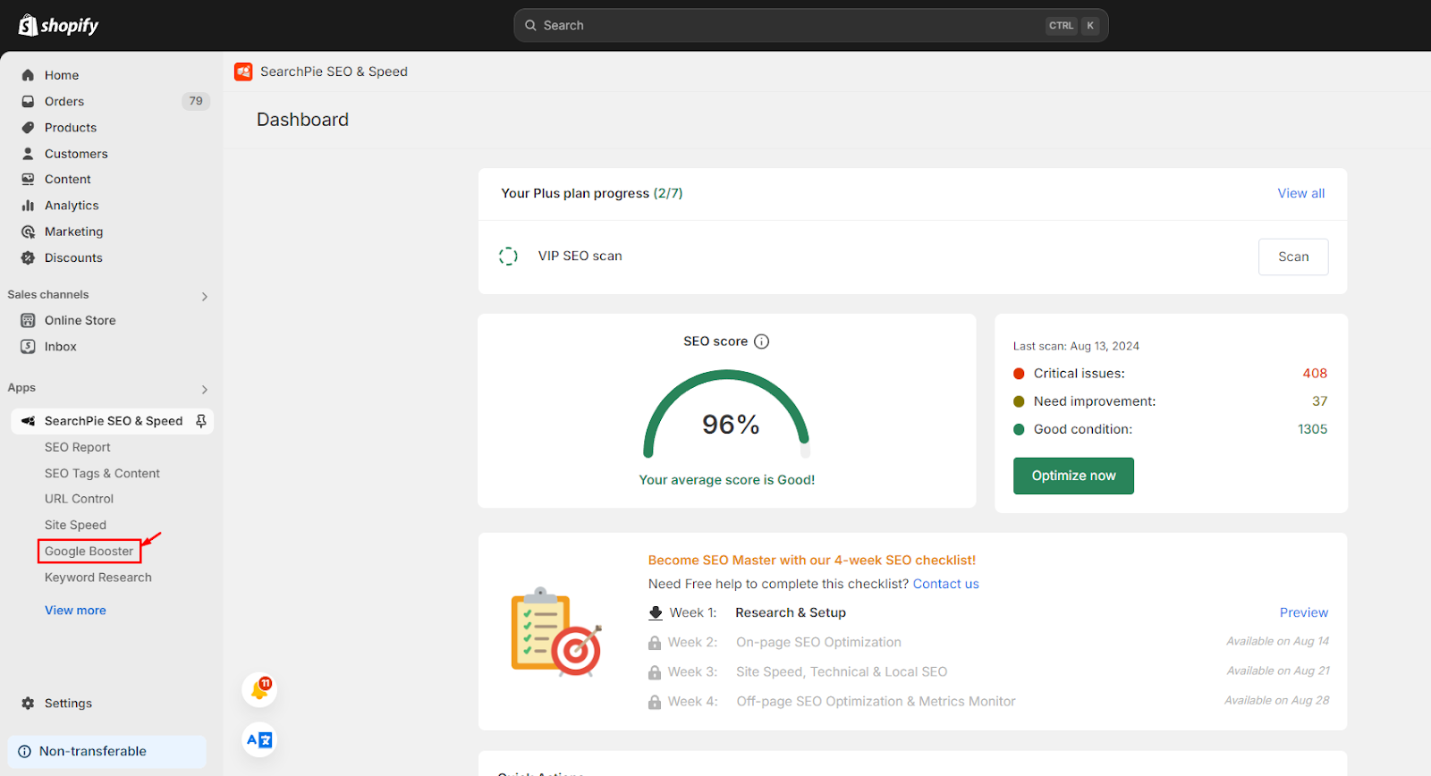Click the Scan button

[1293, 257]
